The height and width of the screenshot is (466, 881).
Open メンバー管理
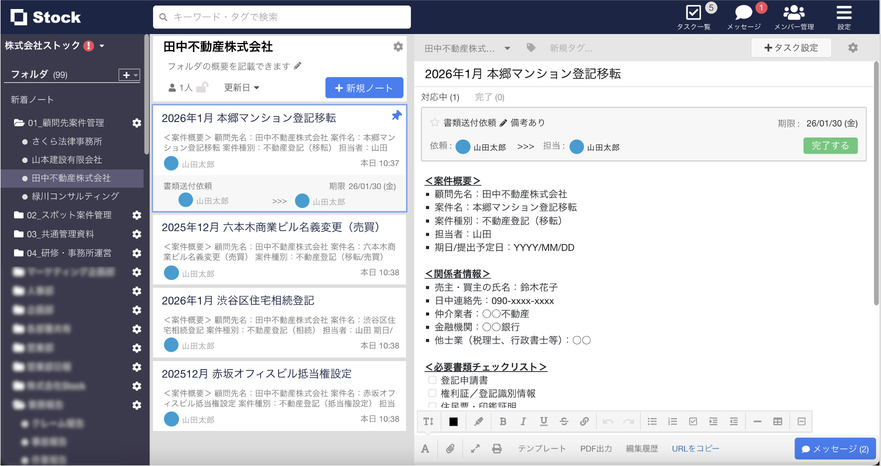[x=794, y=16]
